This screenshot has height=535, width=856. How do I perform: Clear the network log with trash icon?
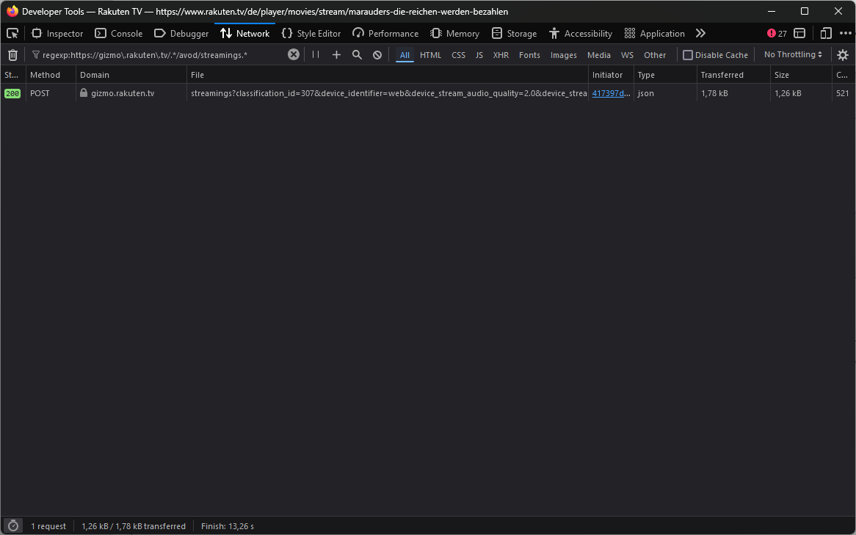tap(13, 54)
